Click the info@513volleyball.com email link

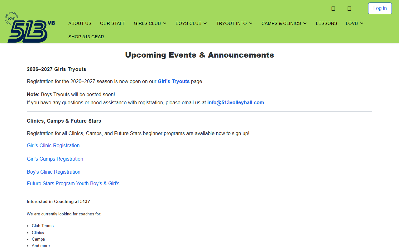236,103
